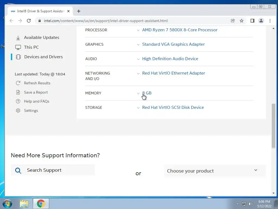This screenshot has width=278, height=209.
Task: Click the document icon beside Save a Report
Action: coord(18,92)
